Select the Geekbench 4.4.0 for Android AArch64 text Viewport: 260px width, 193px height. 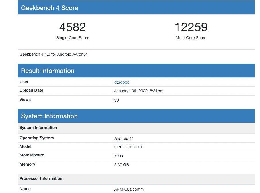click(x=53, y=54)
